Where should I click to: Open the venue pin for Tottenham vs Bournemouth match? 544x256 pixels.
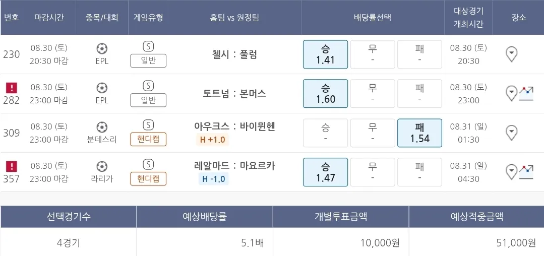click(x=512, y=93)
